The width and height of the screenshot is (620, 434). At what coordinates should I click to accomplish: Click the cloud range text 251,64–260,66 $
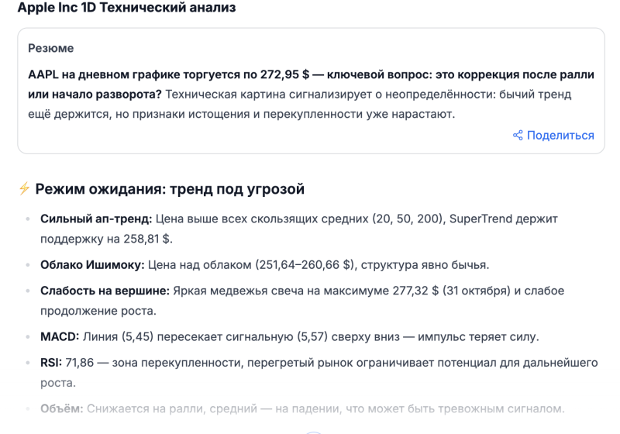tap(305, 265)
